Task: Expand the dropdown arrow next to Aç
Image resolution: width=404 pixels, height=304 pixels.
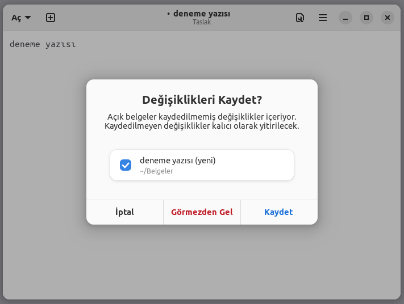Action: 28,18
